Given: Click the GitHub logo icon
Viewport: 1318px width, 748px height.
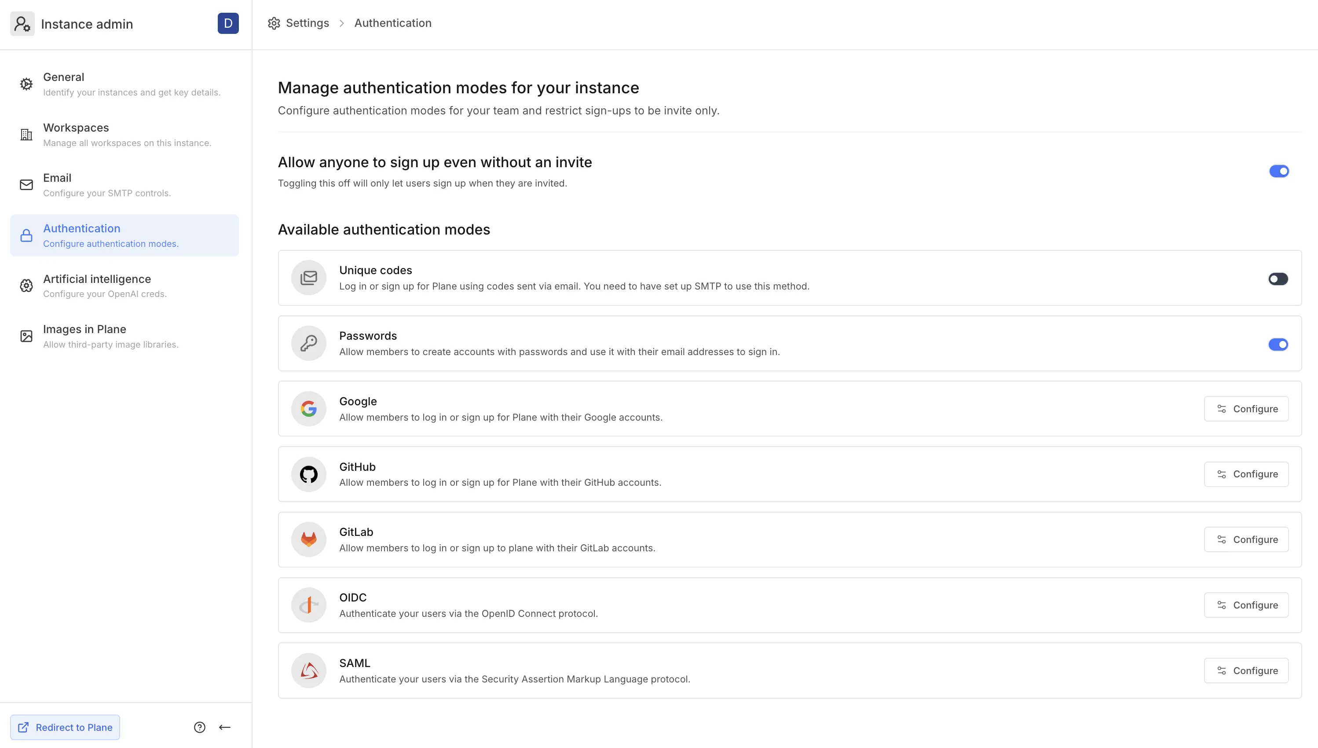Looking at the screenshot, I should click(x=309, y=474).
